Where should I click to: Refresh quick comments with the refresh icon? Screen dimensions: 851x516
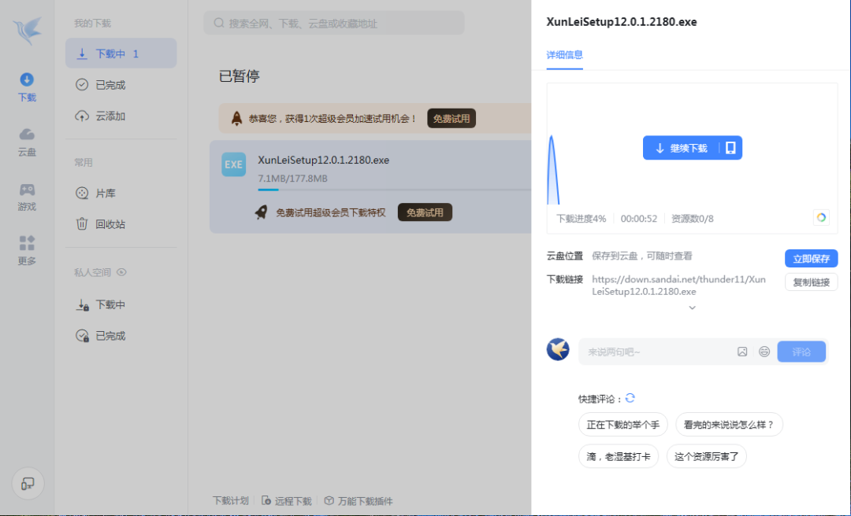[630, 398]
